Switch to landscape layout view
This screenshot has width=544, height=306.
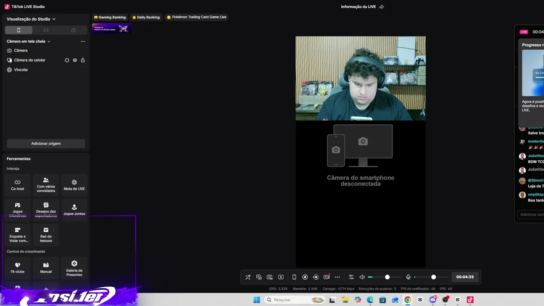[x=46, y=30]
